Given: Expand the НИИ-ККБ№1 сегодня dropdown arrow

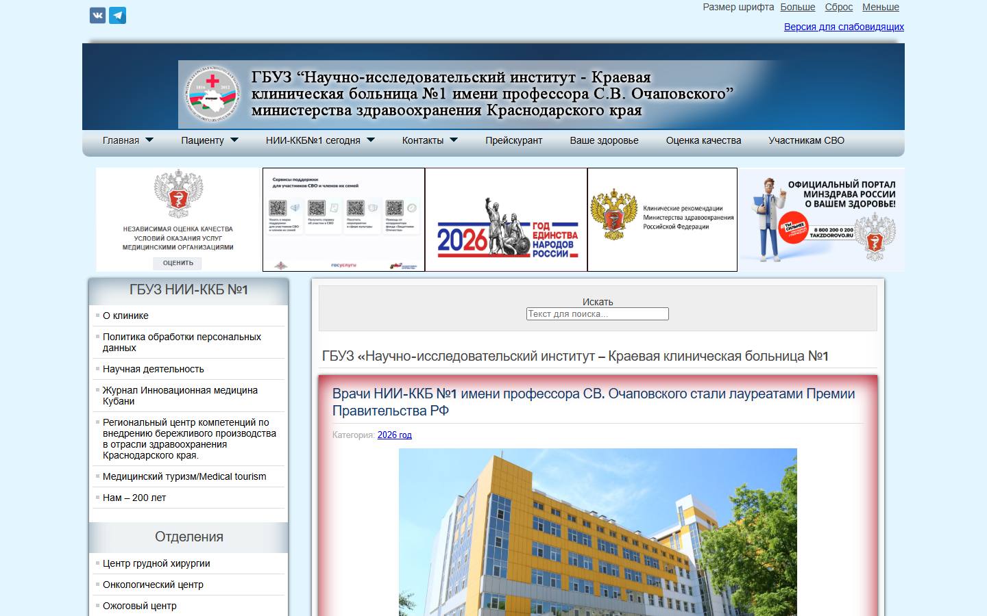Looking at the screenshot, I should [371, 140].
